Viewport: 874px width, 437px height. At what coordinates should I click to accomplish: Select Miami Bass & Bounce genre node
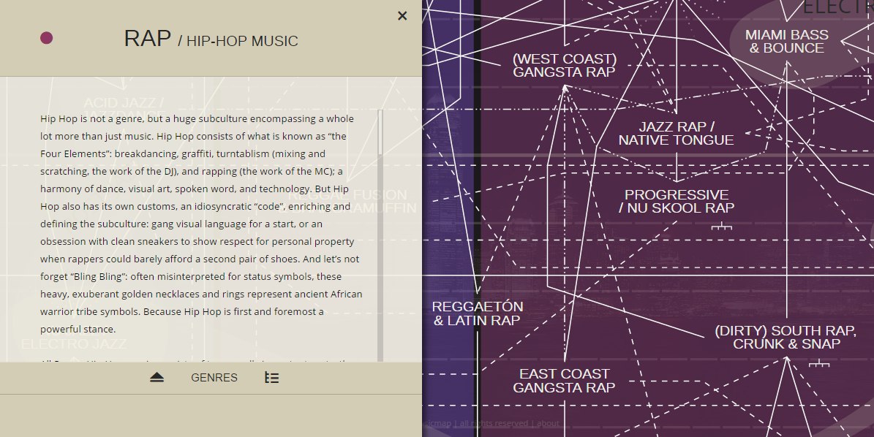click(786, 42)
